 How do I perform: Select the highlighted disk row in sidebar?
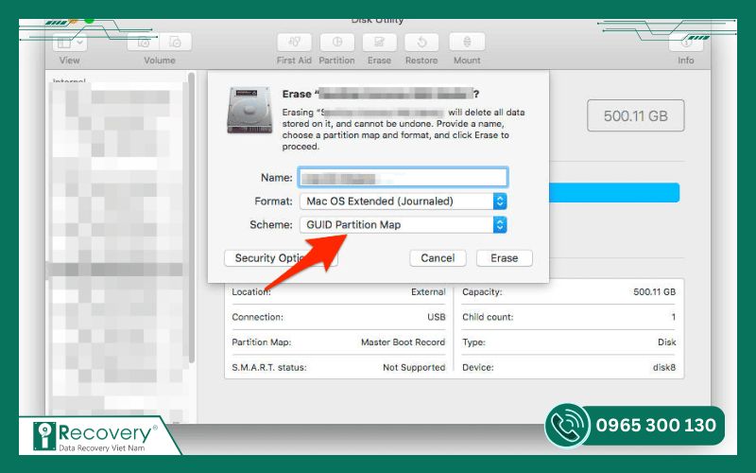[117, 270]
